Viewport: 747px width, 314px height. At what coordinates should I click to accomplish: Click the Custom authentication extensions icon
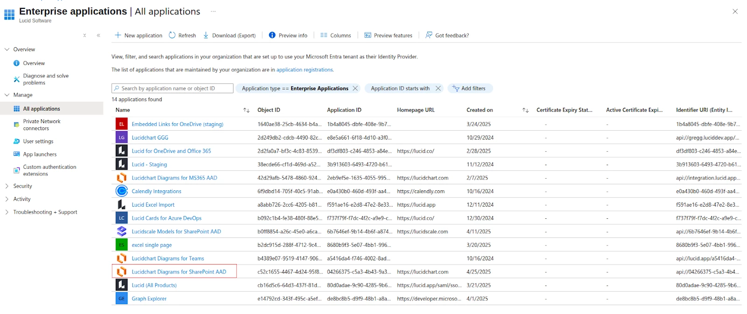(17, 170)
